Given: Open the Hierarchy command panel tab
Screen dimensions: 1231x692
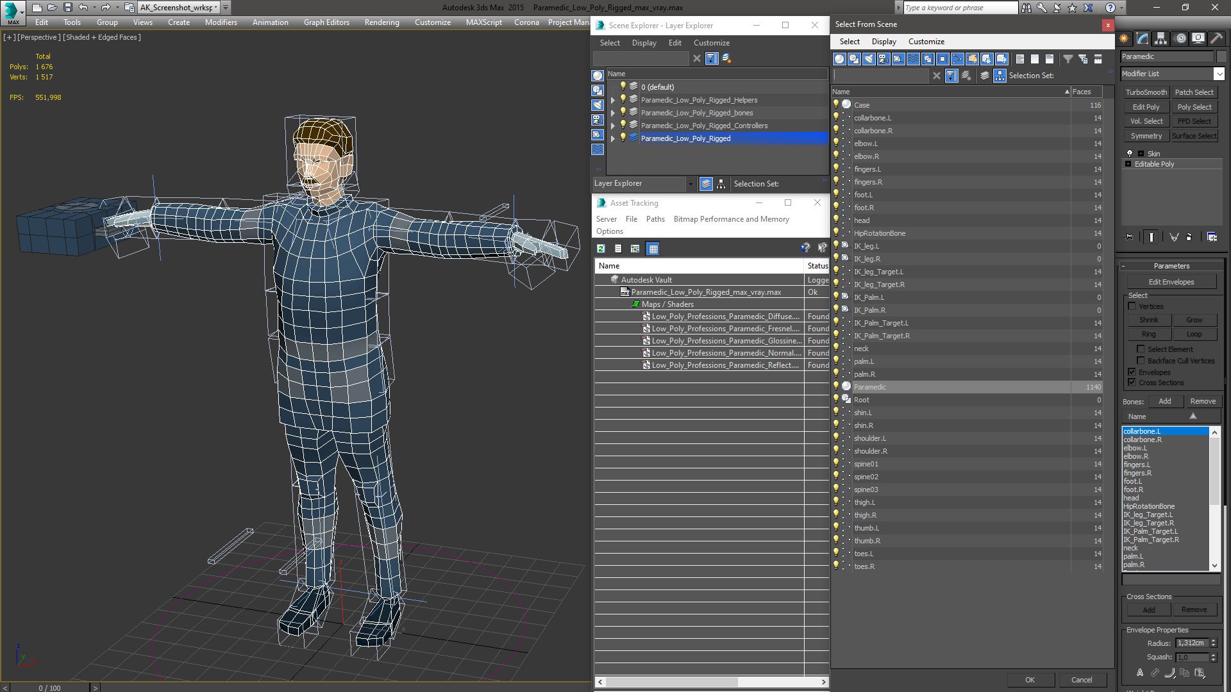Looking at the screenshot, I should click(1161, 38).
